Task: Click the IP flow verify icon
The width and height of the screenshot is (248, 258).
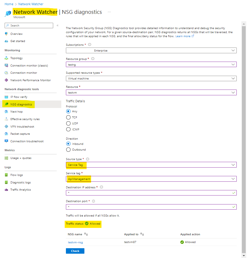Action: [x=6, y=97]
